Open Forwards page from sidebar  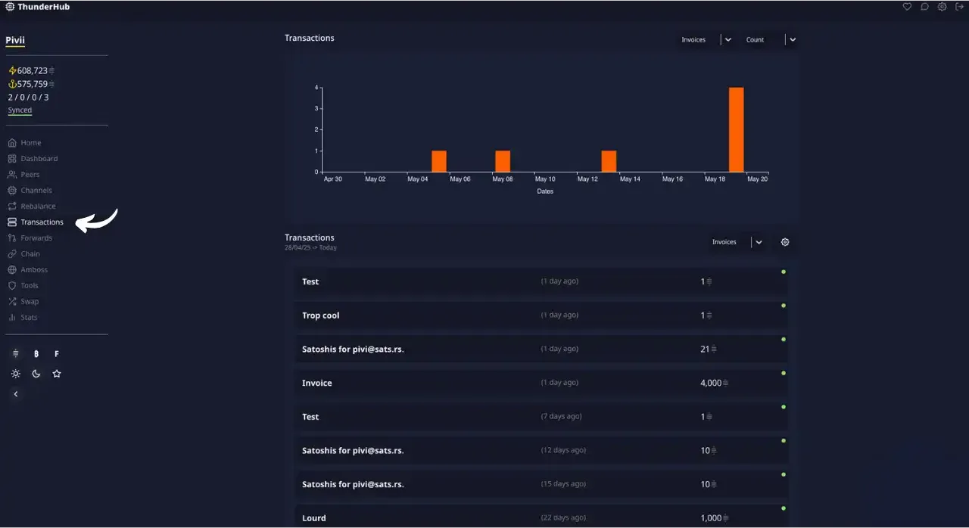point(30,238)
